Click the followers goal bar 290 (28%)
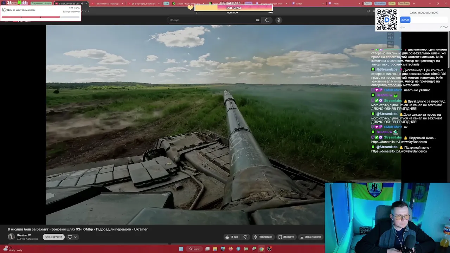The height and width of the screenshot is (253, 450). click(x=233, y=8)
